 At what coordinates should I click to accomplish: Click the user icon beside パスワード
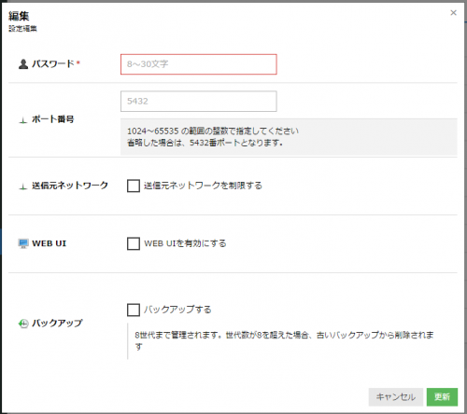coord(23,64)
